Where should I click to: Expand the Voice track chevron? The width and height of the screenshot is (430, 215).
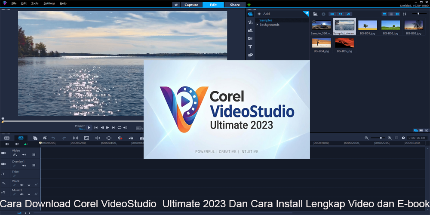point(29,185)
